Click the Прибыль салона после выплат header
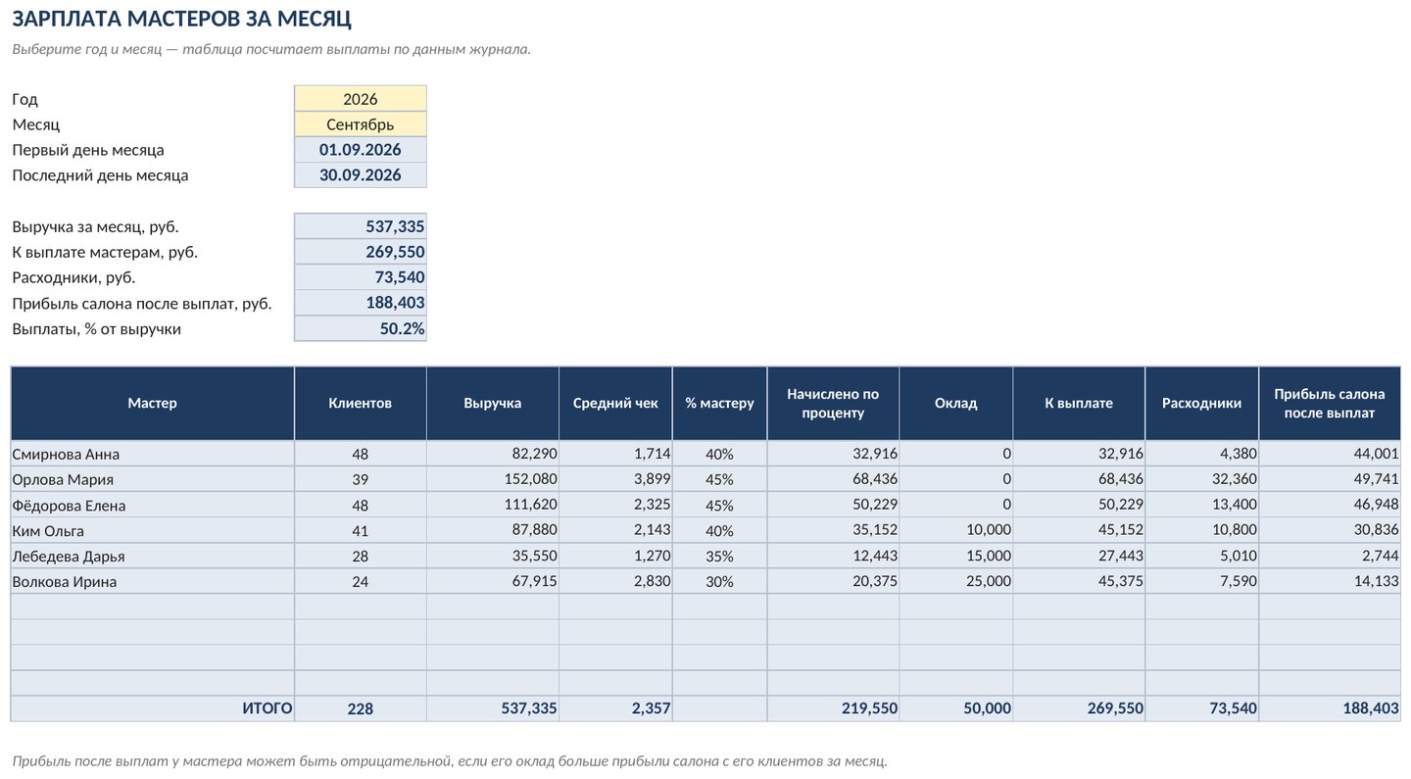 [1330, 404]
